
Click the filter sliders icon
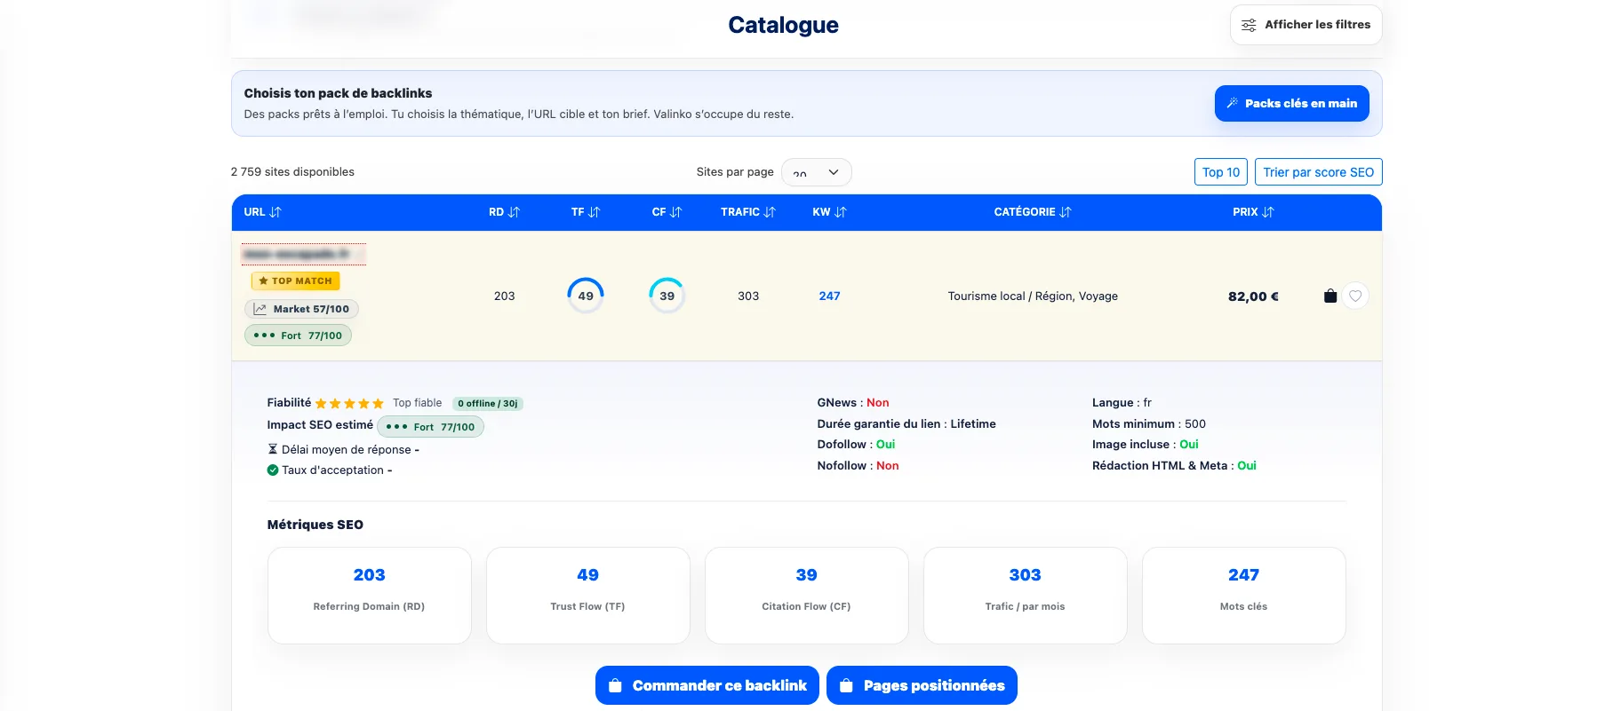[x=1249, y=25]
